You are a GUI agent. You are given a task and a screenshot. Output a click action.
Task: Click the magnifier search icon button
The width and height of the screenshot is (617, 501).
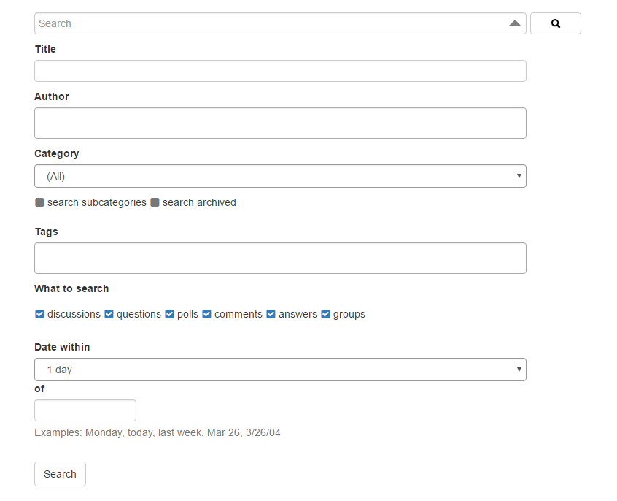click(x=555, y=23)
